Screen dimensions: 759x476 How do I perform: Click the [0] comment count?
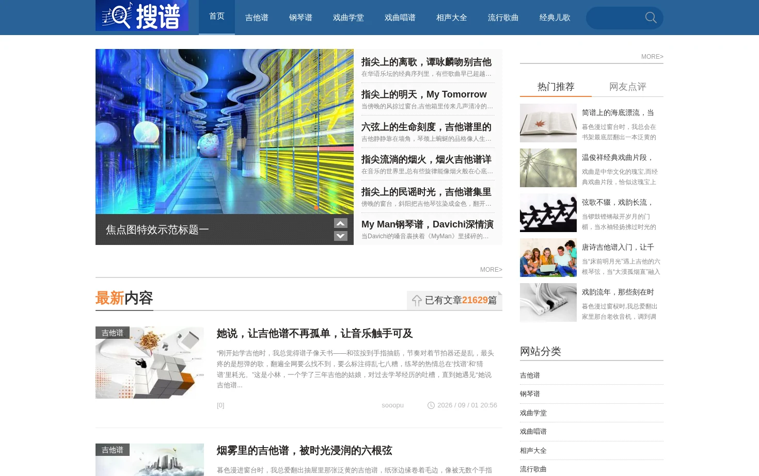220,405
